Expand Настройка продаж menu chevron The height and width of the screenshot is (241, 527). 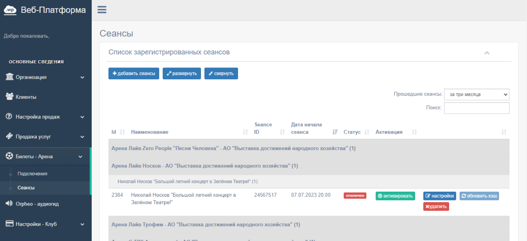[x=82, y=117]
